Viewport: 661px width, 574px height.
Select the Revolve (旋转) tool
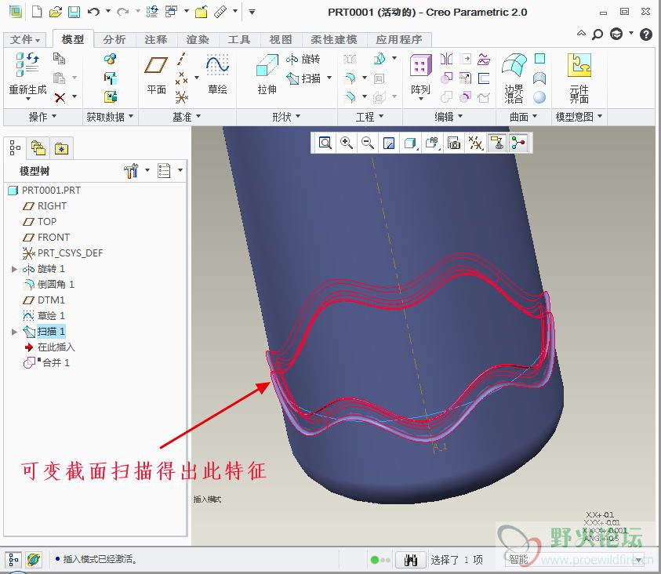pyautogui.click(x=303, y=59)
